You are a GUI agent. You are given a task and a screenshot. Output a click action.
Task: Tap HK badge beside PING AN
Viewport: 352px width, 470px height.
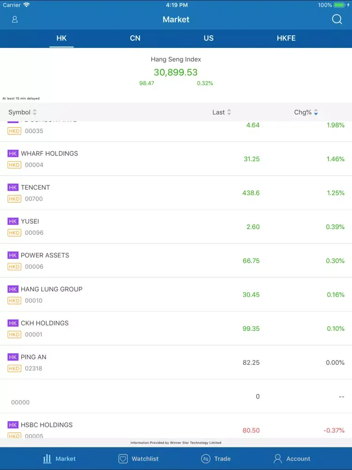pyautogui.click(x=13, y=357)
